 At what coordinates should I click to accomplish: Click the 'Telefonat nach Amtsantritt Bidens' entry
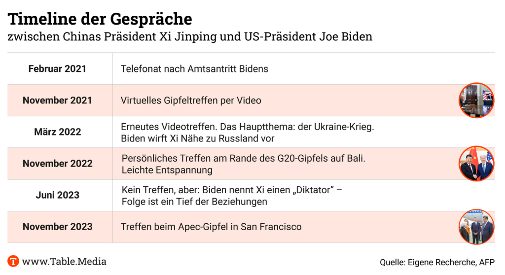click(194, 69)
